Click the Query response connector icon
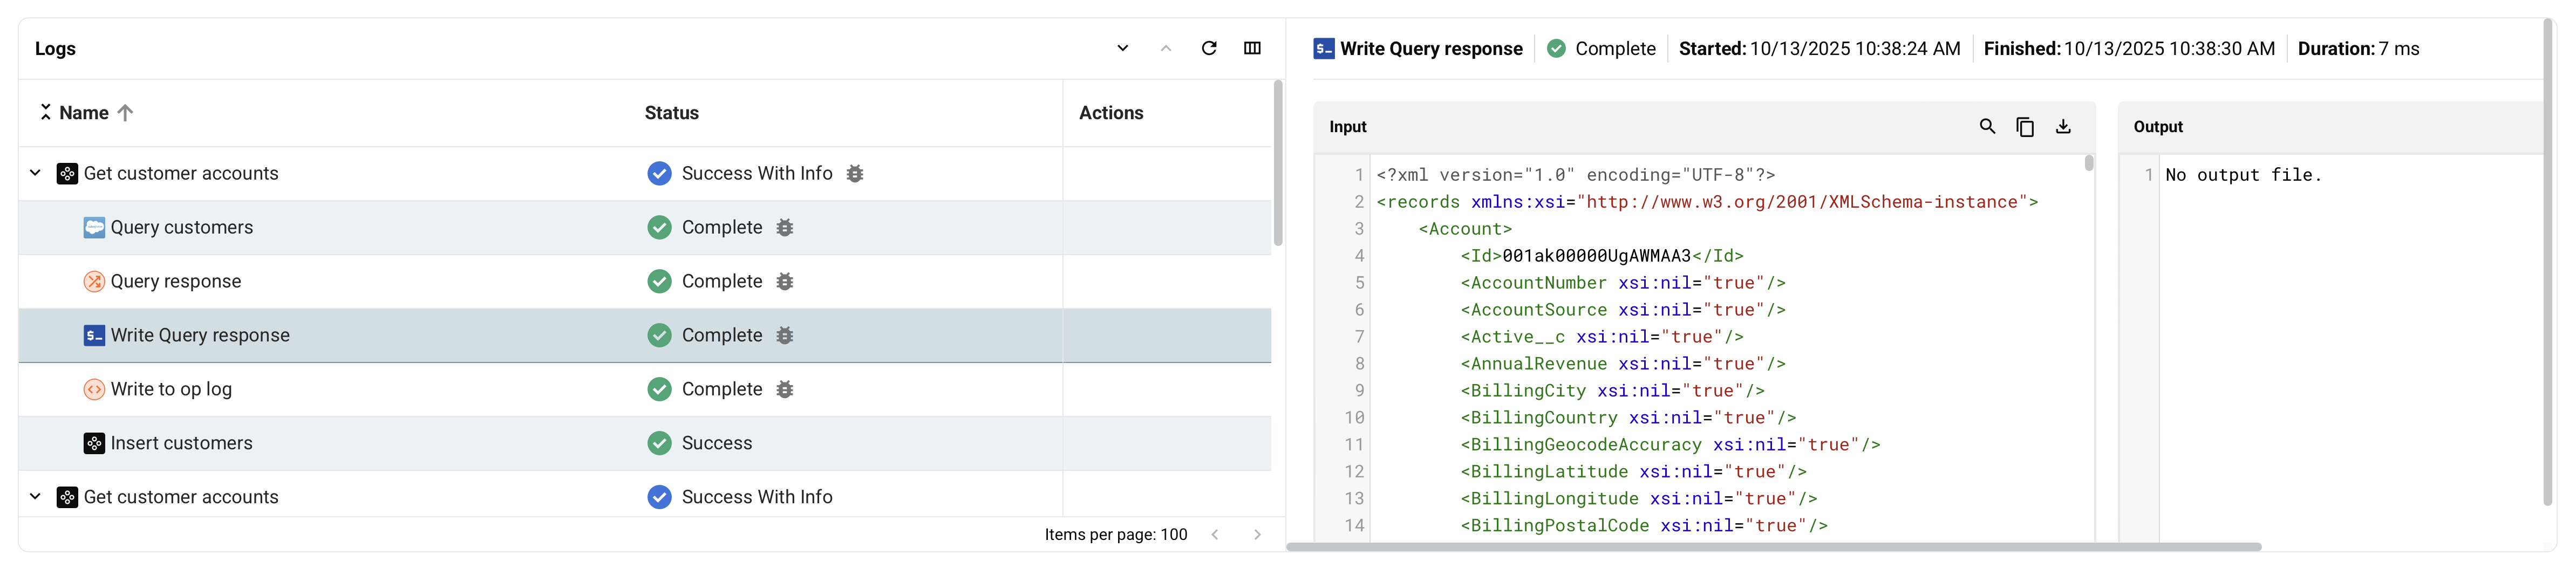Screen dimensions: 2576x575 94,281
